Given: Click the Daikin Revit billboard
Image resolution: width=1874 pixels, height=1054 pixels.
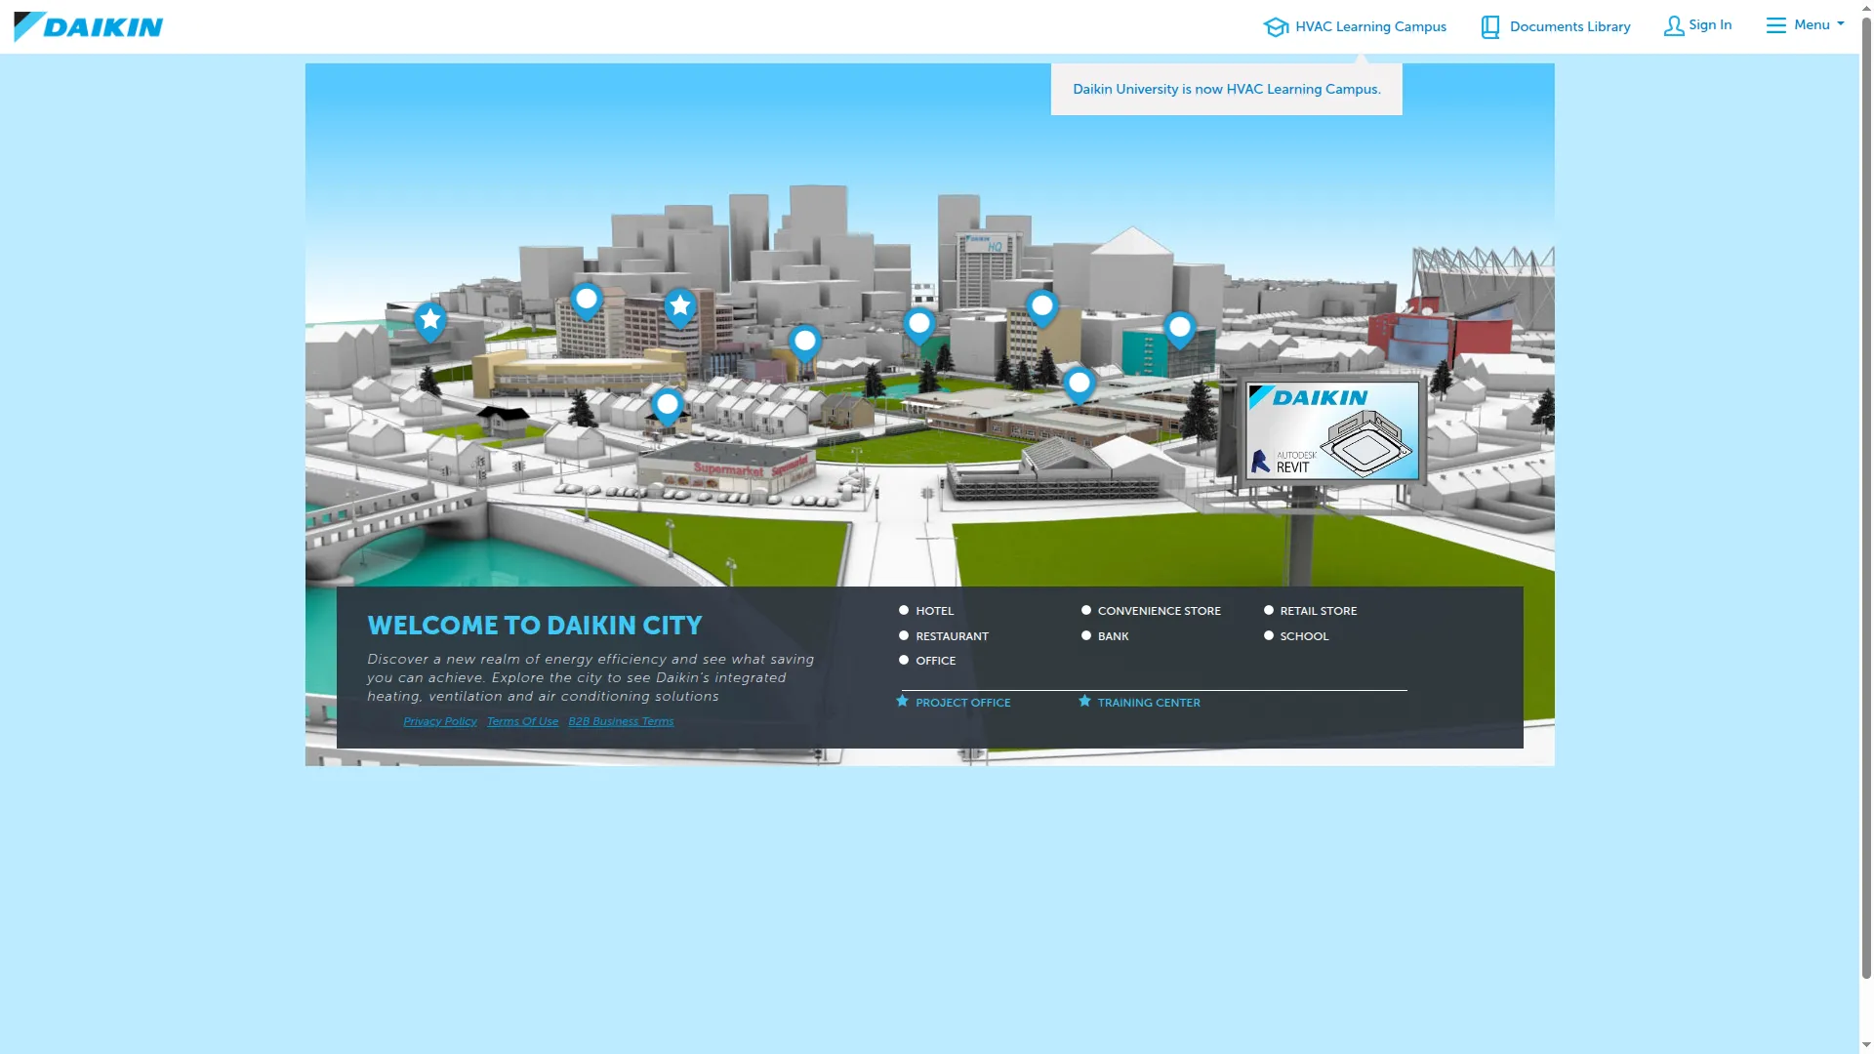Looking at the screenshot, I should (x=1332, y=430).
